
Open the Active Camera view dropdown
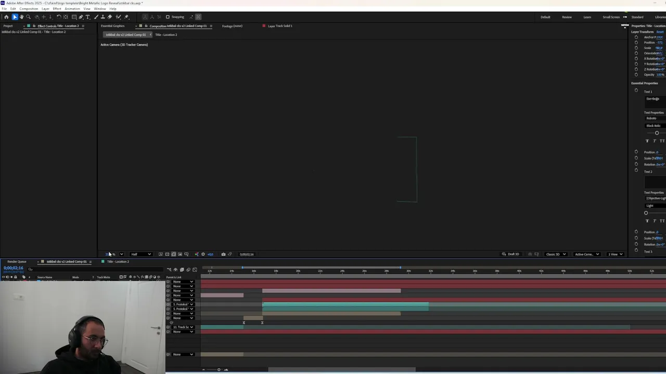click(x=587, y=254)
